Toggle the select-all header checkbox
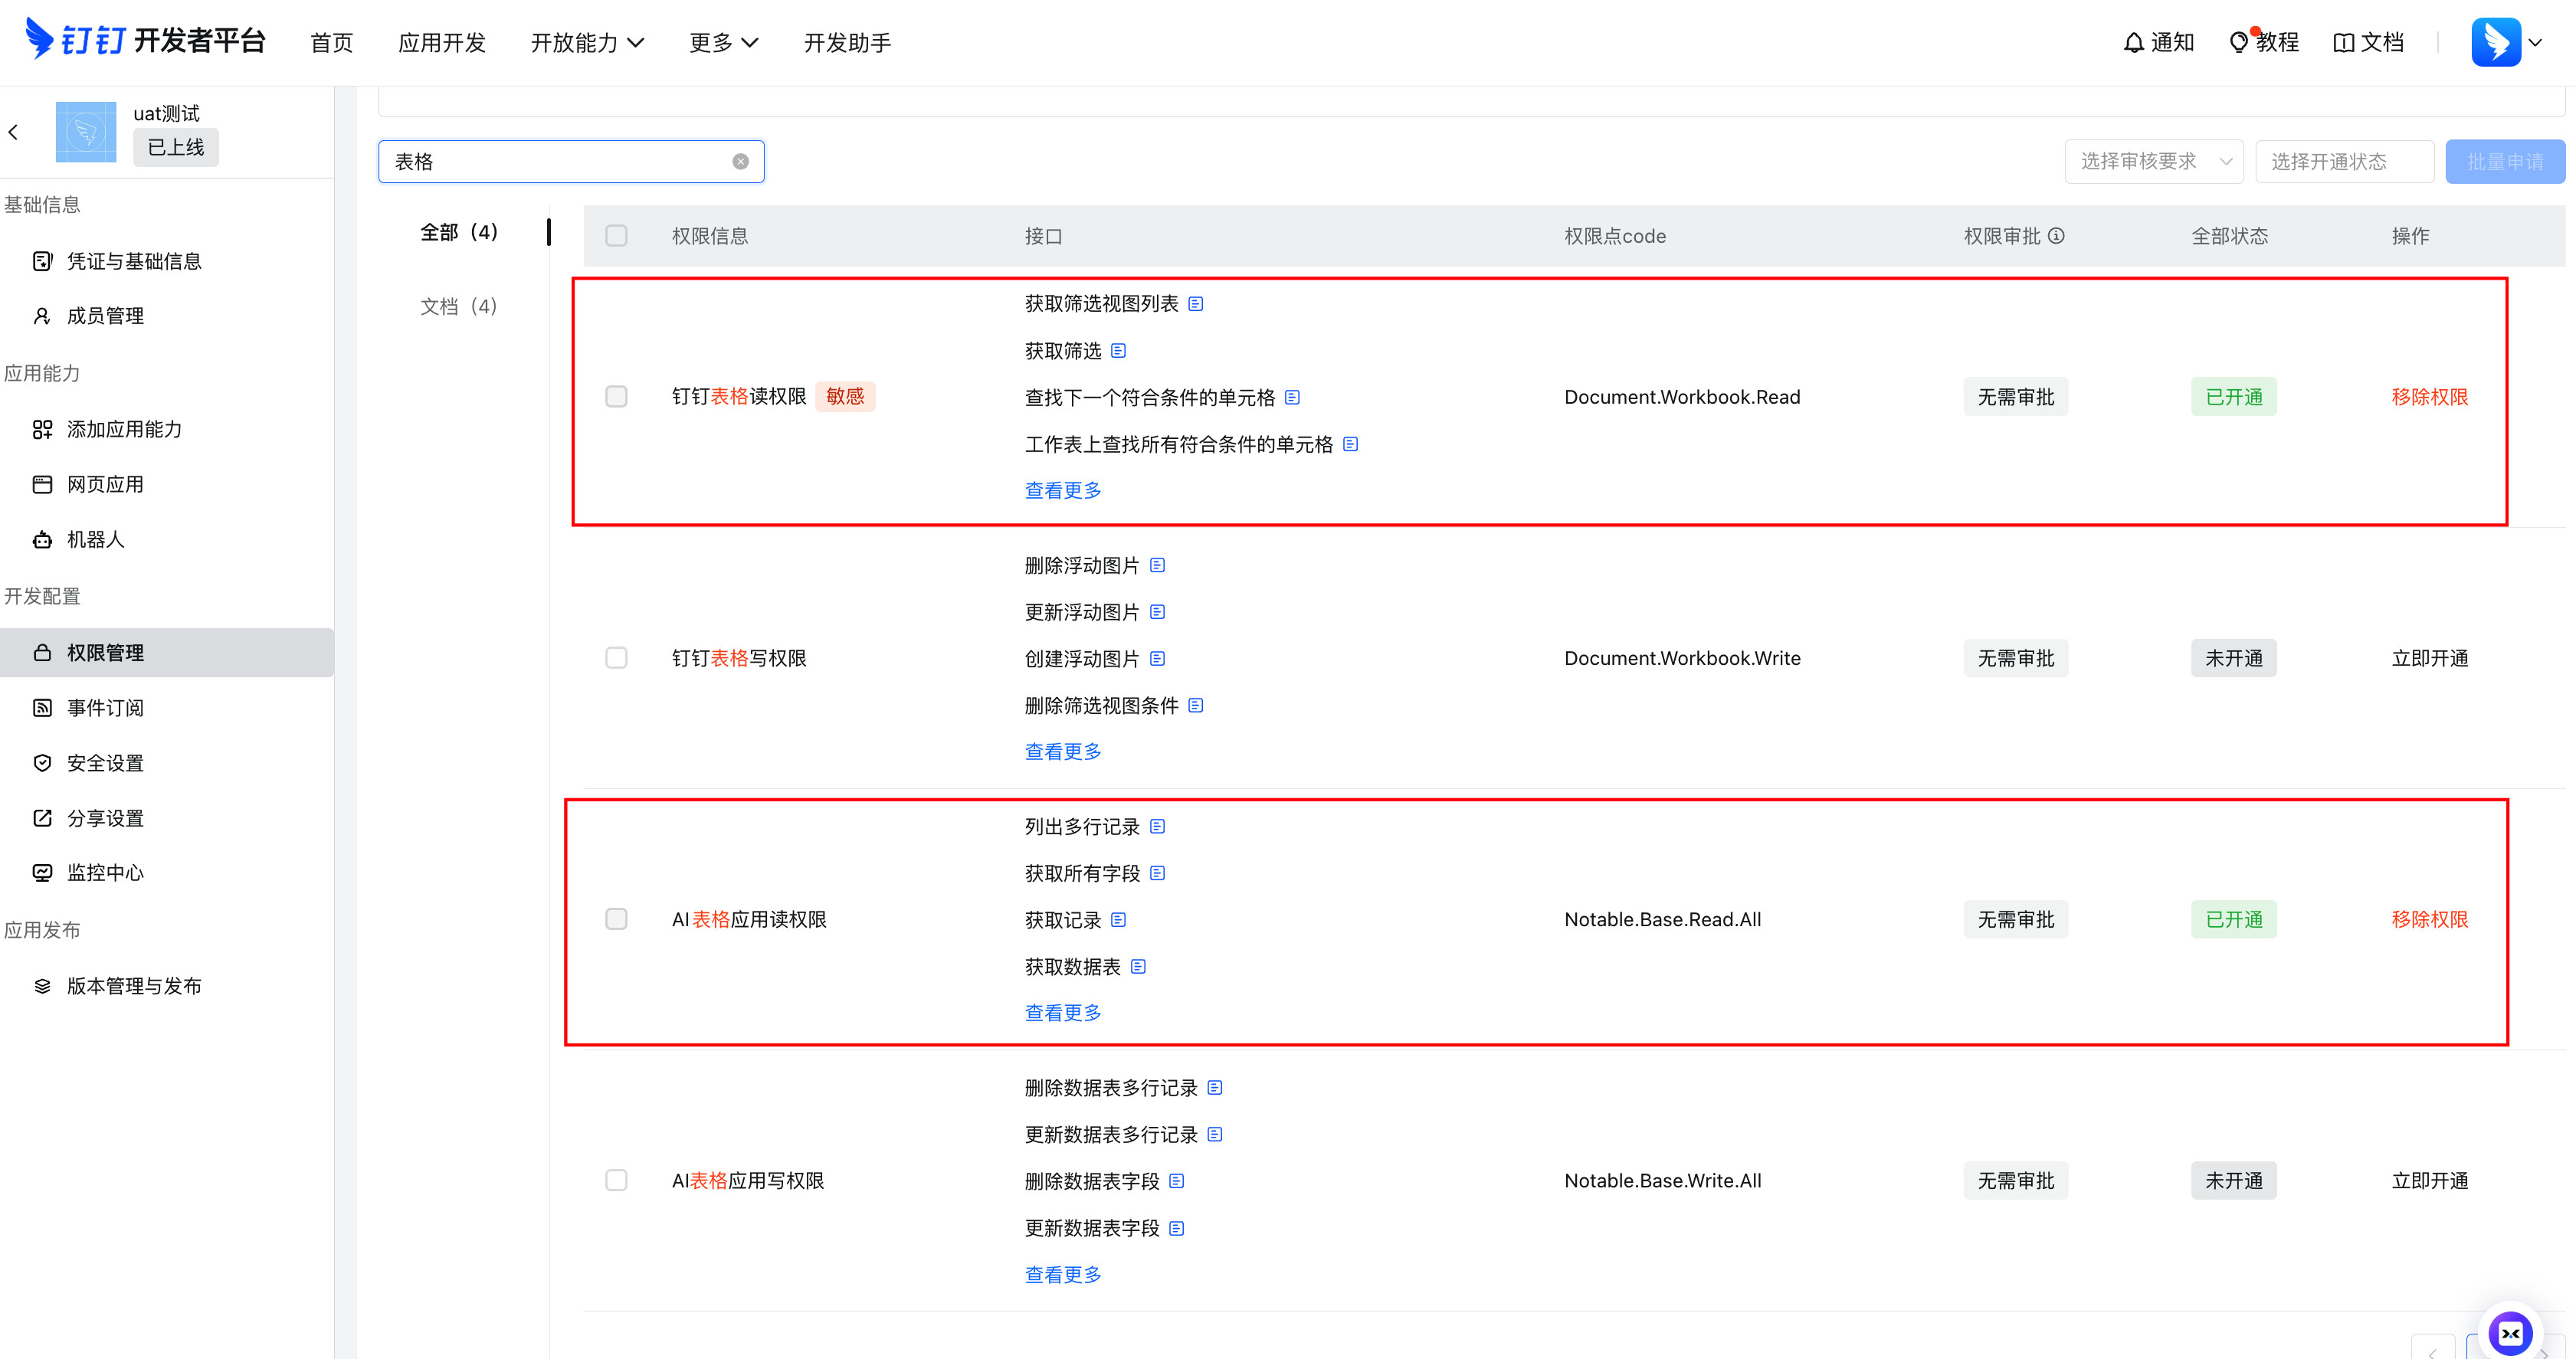Screen dimensions: 2576x1359 click(616, 236)
